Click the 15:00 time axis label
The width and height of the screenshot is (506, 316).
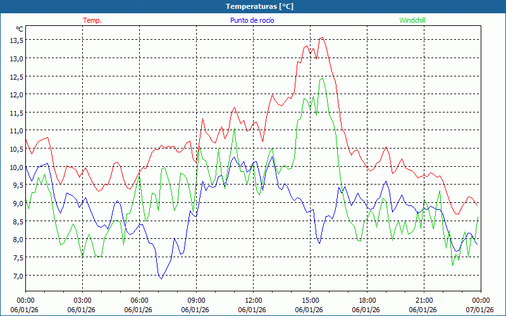pos(310,300)
